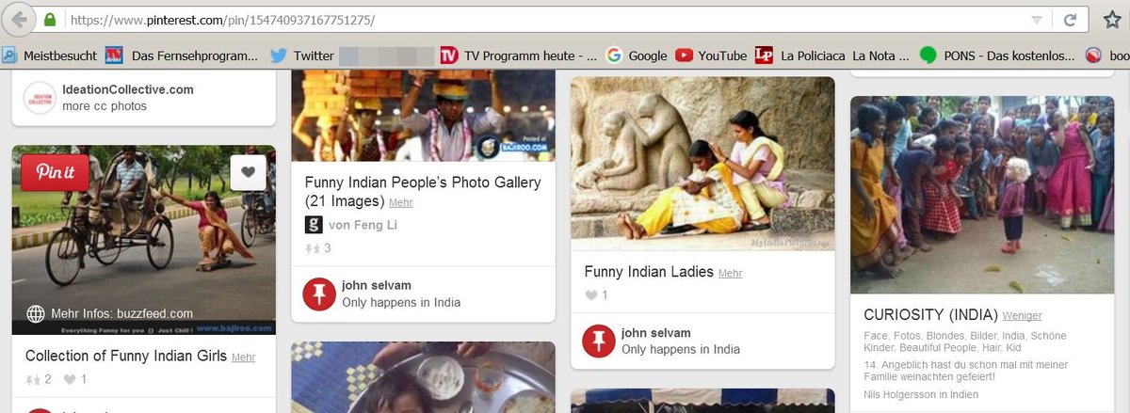Open the address bar history dropdown arrow
This screenshot has width=1130, height=413.
tap(1037, 19)
